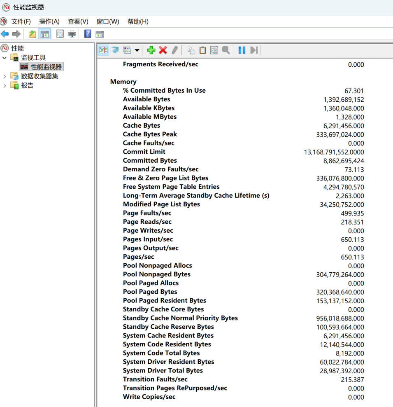This screenshot has height=407, width=393.
Task: Select the Pool Nonpaged Bytes counter
Action: point(156,274)
